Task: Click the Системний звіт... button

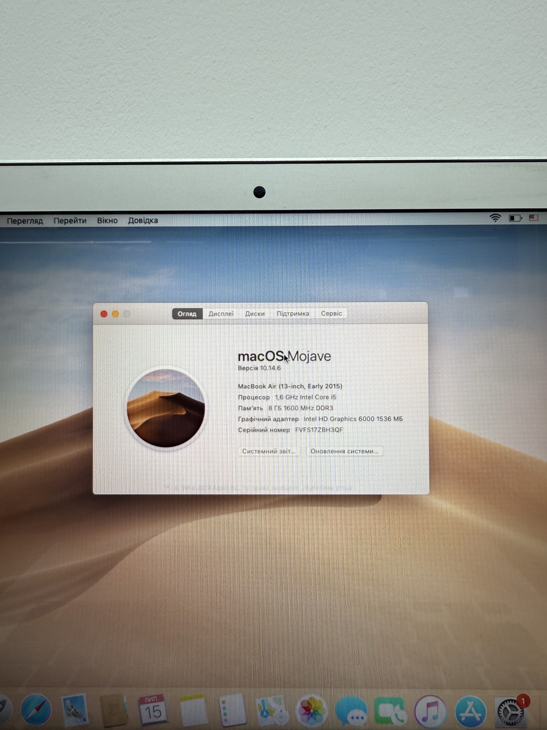Action: click(269, 451)
